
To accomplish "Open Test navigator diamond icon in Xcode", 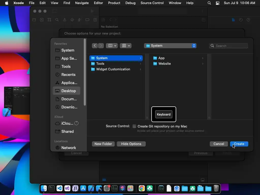I will 72,20.
